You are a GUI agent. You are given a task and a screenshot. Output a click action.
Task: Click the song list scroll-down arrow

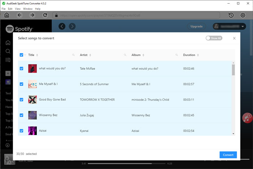point(233,134)
